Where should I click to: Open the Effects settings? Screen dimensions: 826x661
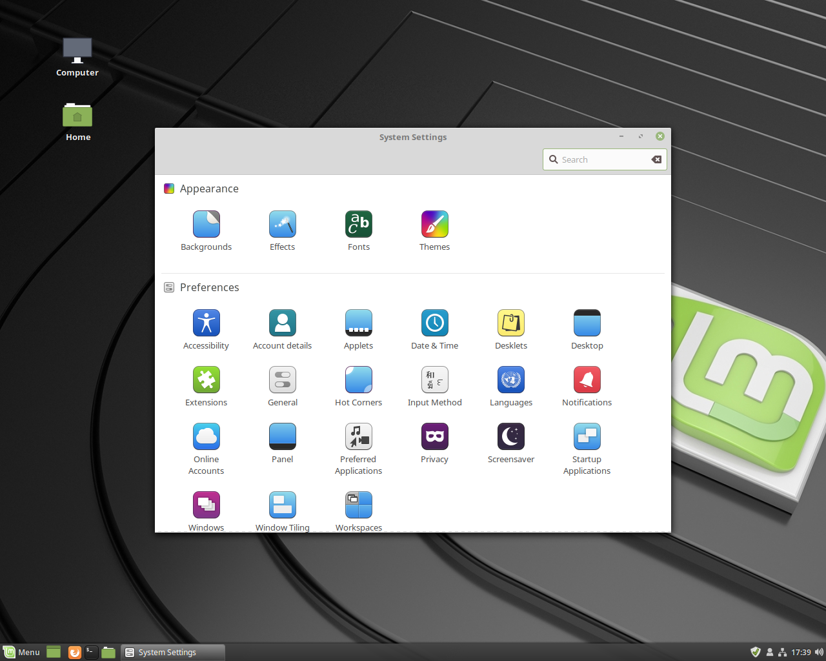click(x=283, y=231)
